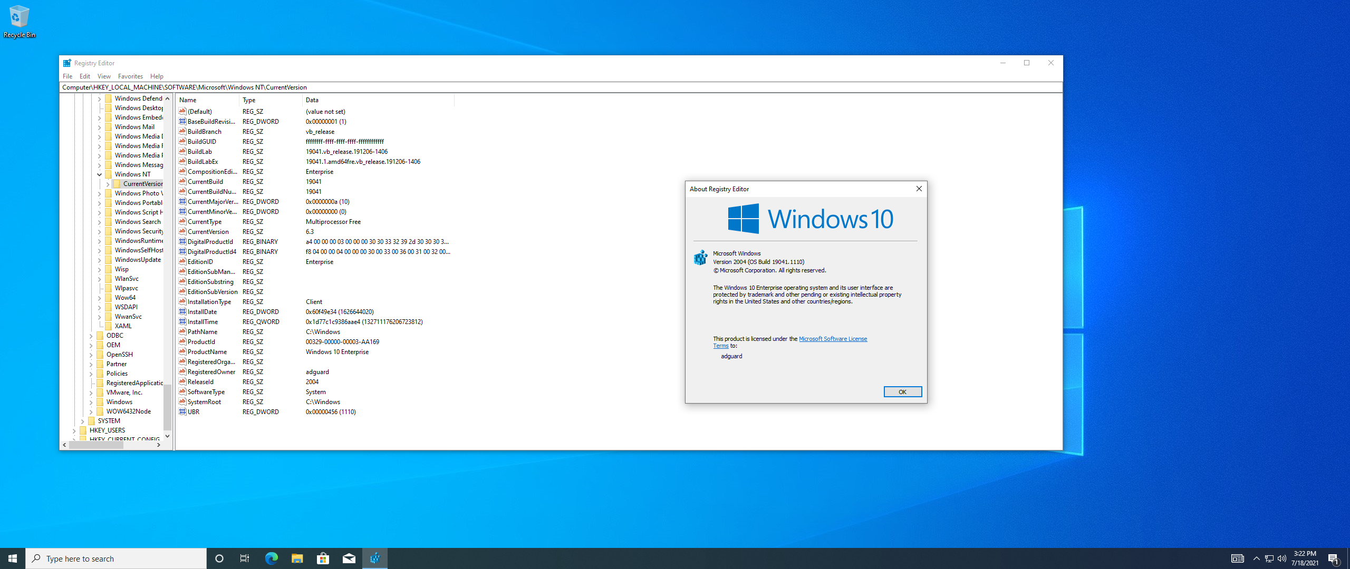Image resolution: width=1350 pixels, height=569 pixels.
Task: Click the Cortana circle icon
Action: pyautogui.click(x=219, y=558)
